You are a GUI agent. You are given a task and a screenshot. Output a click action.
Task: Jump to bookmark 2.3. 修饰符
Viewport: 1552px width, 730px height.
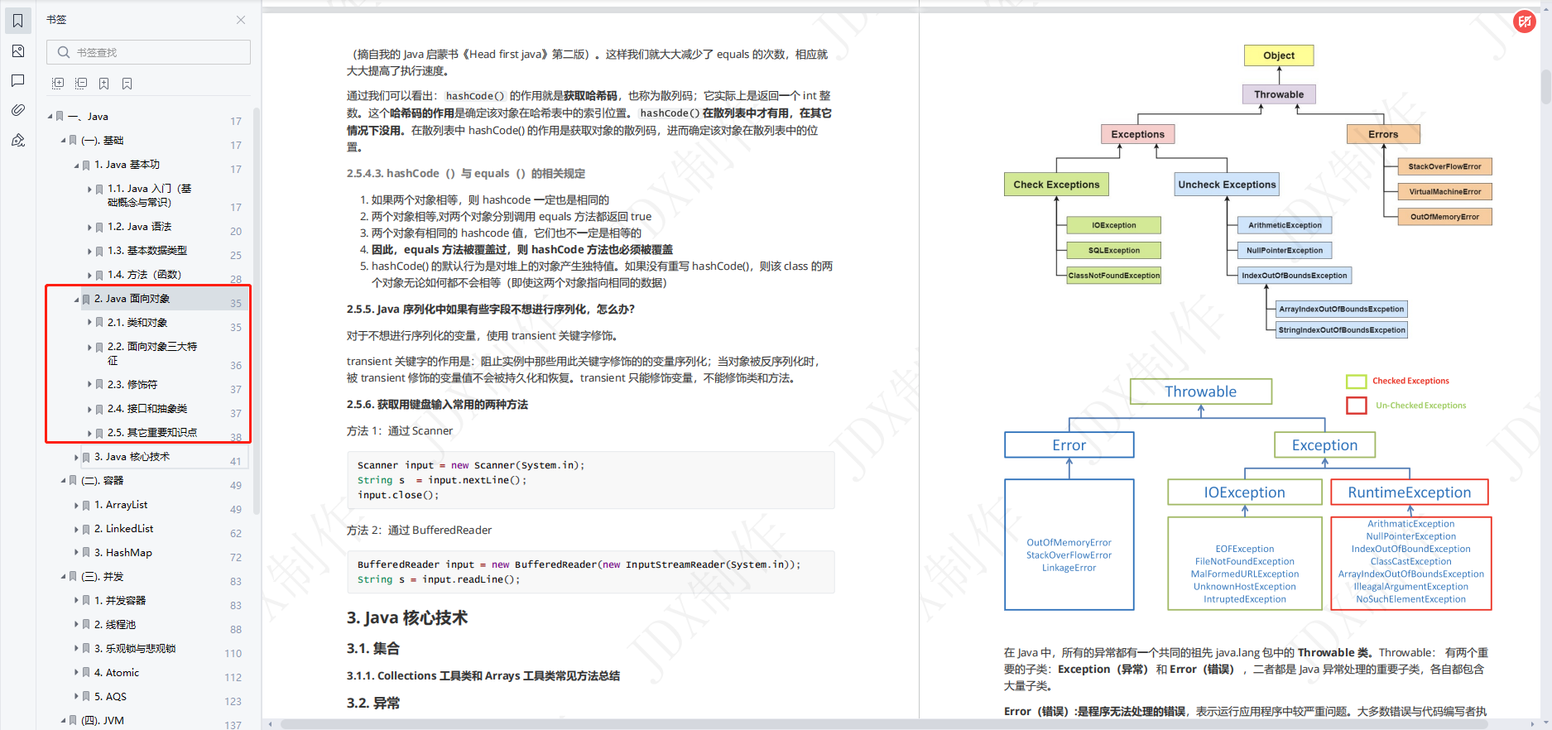click(132, 384)
